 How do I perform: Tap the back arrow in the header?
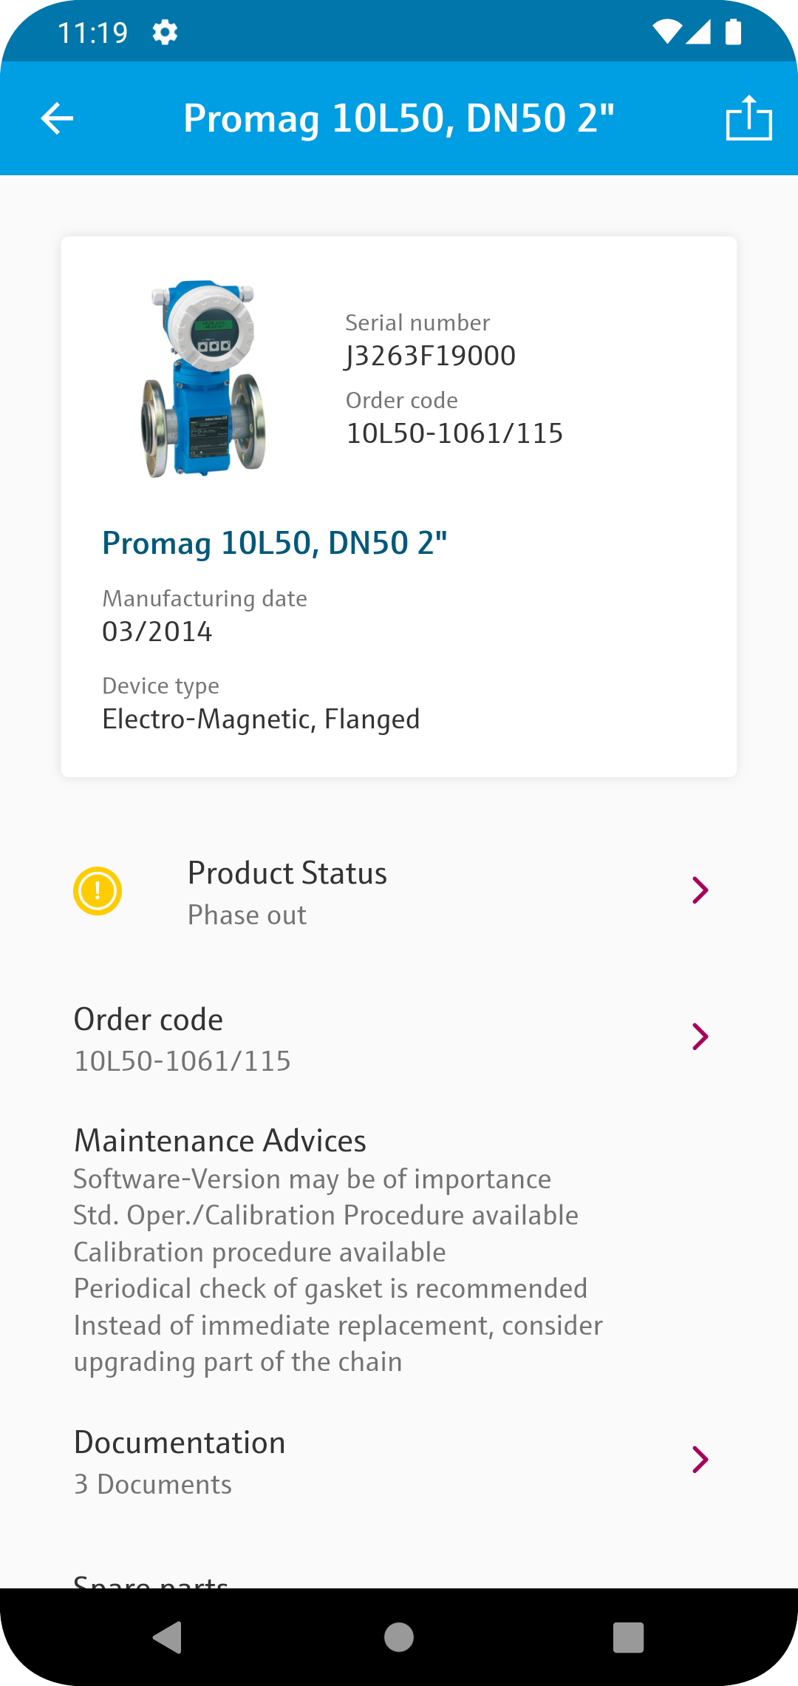point(57,118)
